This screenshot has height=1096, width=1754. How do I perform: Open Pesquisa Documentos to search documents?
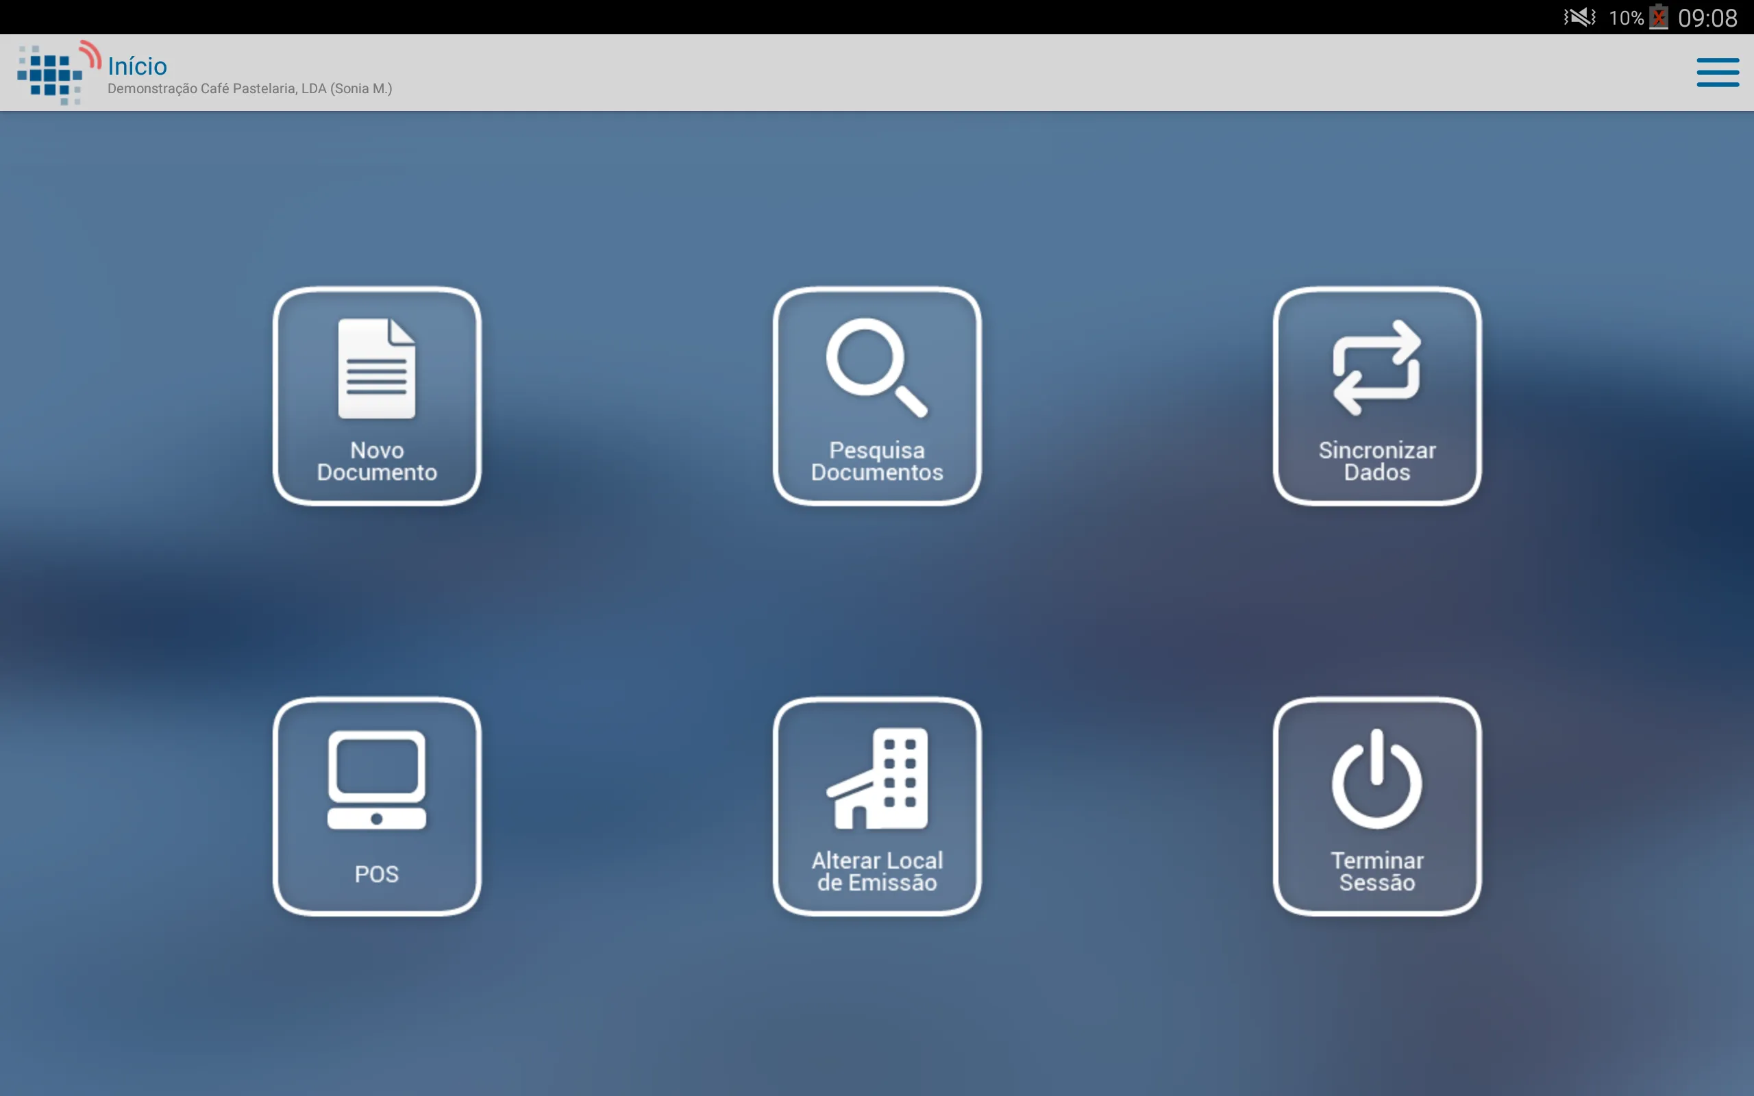876,395
